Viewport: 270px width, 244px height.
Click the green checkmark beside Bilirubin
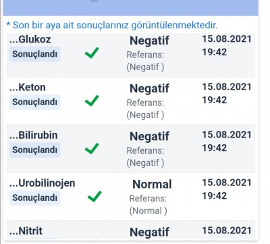[x=92, y=148]
